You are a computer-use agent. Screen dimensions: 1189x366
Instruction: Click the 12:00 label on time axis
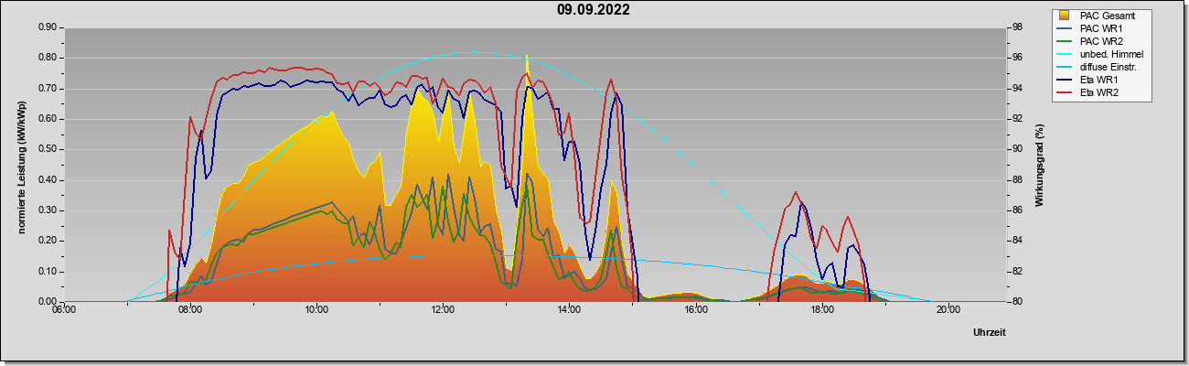point(443,309)
